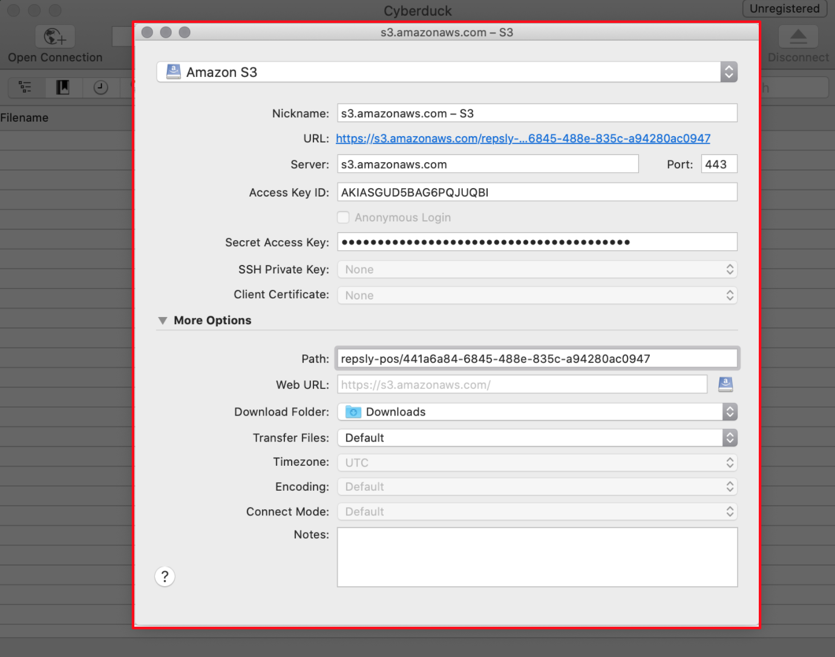This screenshot has height=657, width=835.
Task: Show the History clock view icon
Action: [x=100, y=87]
